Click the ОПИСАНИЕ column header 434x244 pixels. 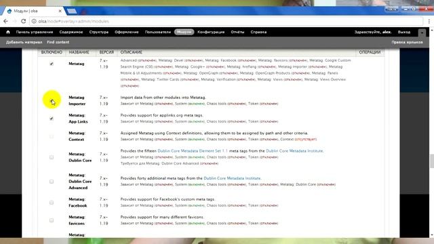click(131, 52)
